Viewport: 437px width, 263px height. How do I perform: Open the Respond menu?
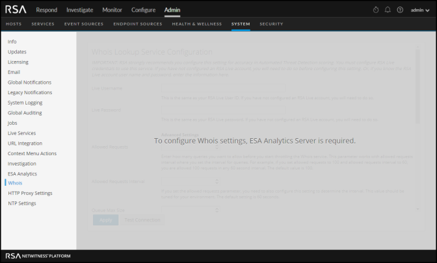[47, 10]
